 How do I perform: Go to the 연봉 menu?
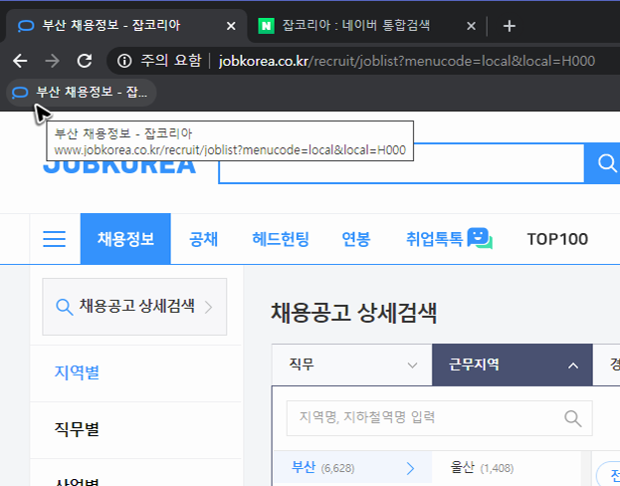click(356, 239)
